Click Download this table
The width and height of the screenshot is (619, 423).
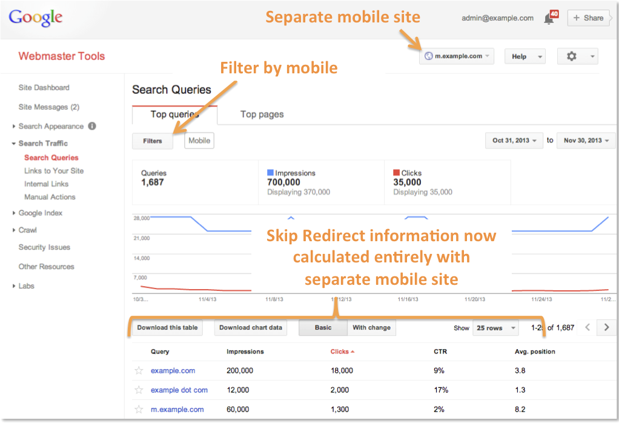click(x=167, y=328)
